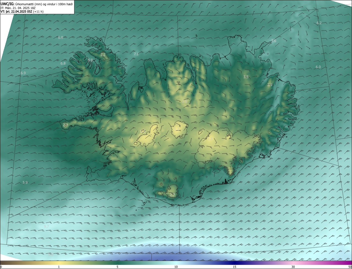Click the 9.7 value label on the map
Screen dimensions: 352x269
pos(46,227)
